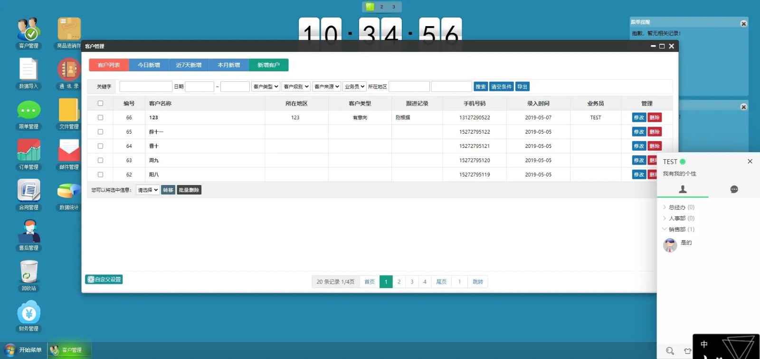This screenshot has height=359, width=760.
Task: Open the 业务员 filter dropdown
Action: pos(354,87)
